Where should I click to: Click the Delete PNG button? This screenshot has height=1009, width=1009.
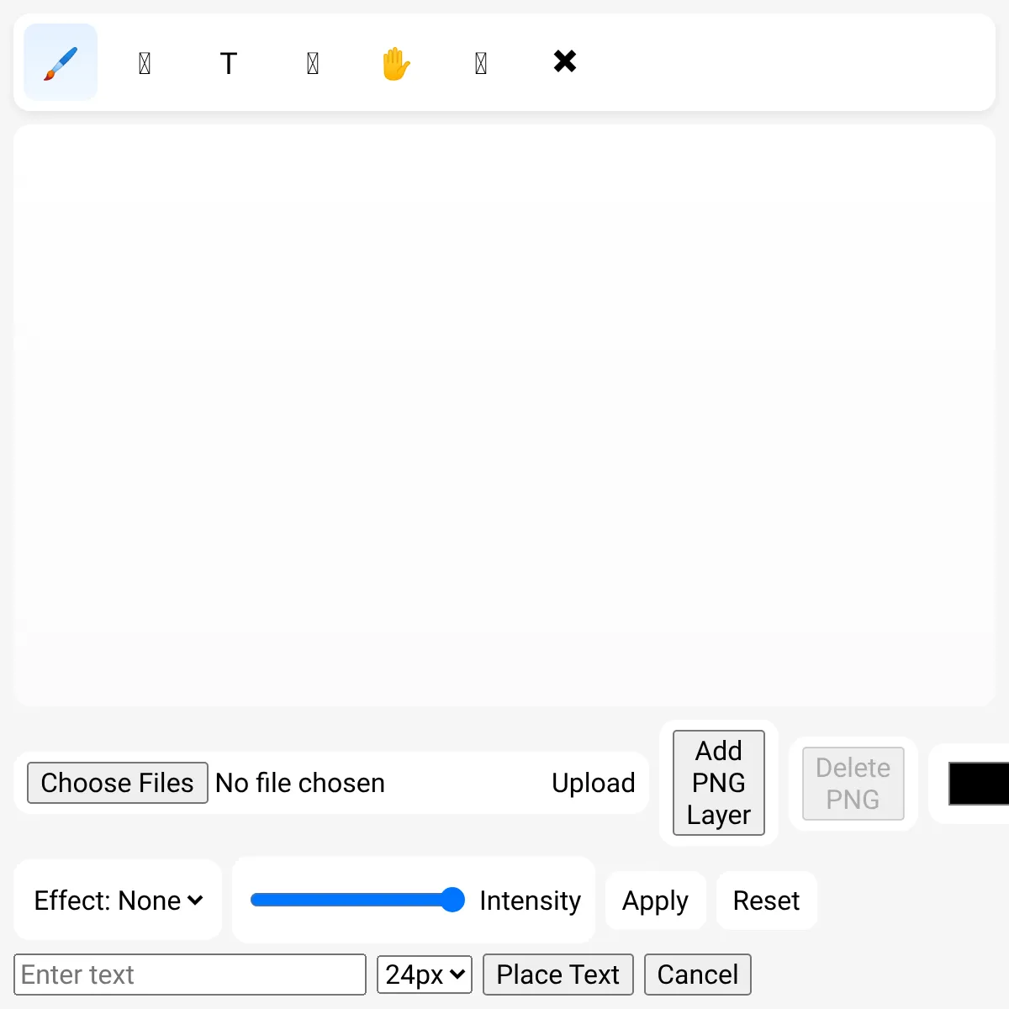853,784
